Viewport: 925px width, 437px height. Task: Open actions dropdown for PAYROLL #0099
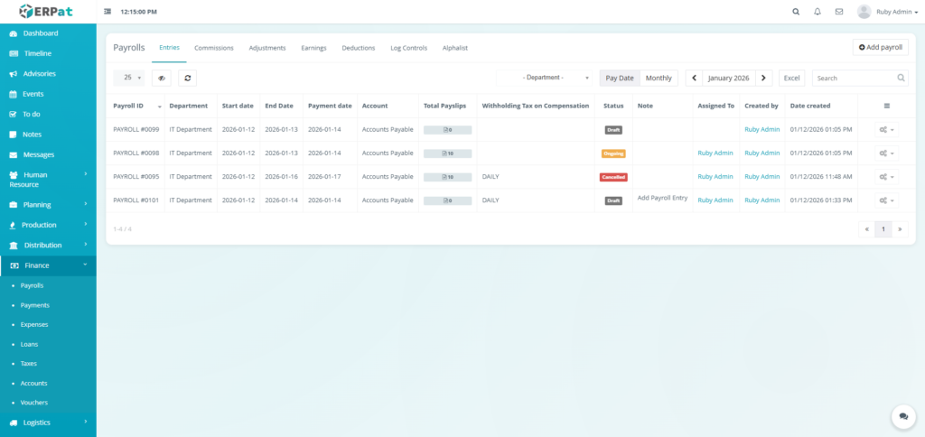click(x=886, y=130)
